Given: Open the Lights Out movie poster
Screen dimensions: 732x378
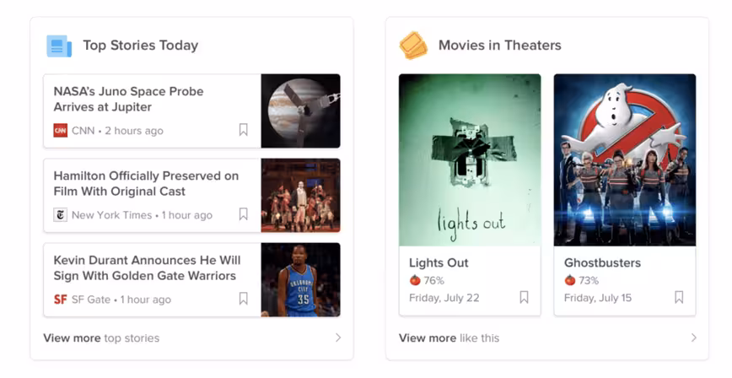Looking at the screenshot, I should coord(470,159).
